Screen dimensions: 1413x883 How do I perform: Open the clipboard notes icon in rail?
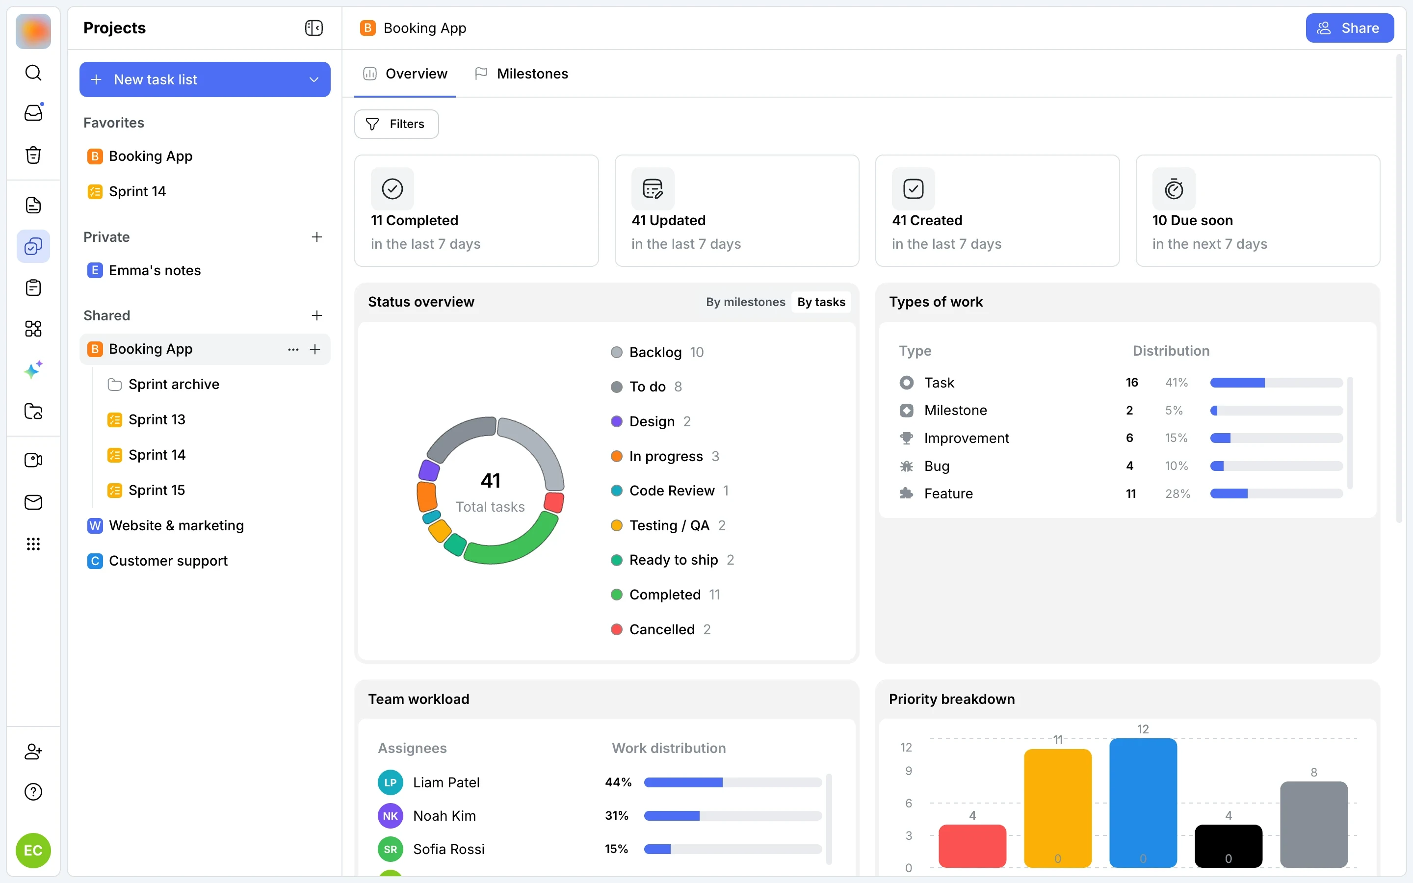(33, 288)
